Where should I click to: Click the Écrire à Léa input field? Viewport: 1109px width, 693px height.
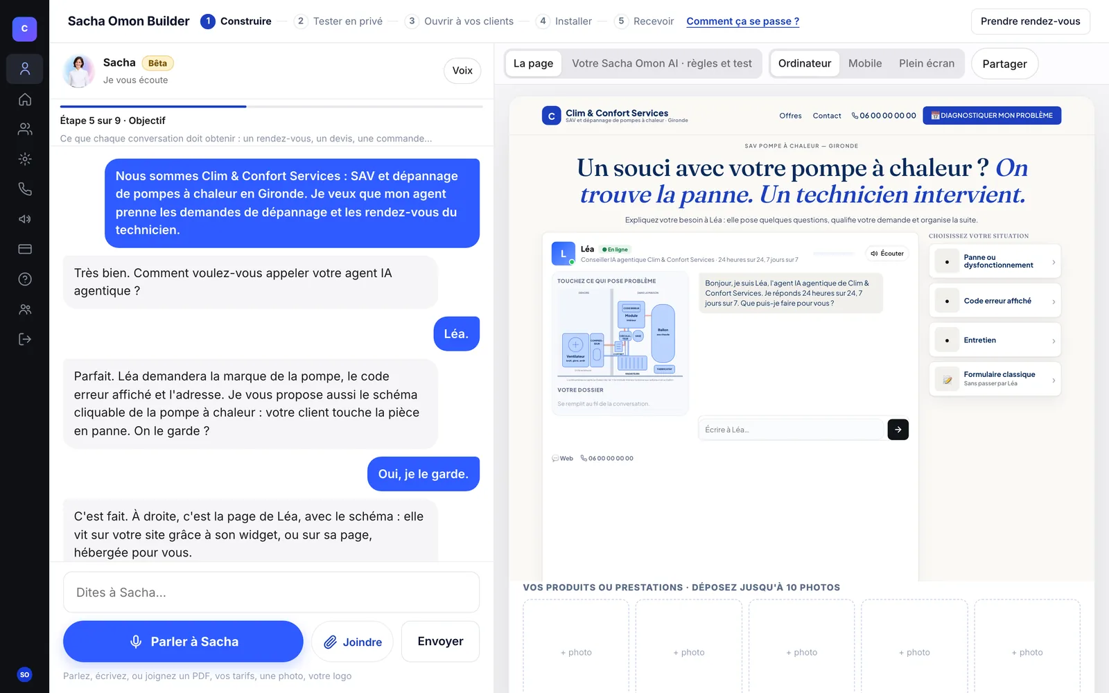click(x=791, y=430)
